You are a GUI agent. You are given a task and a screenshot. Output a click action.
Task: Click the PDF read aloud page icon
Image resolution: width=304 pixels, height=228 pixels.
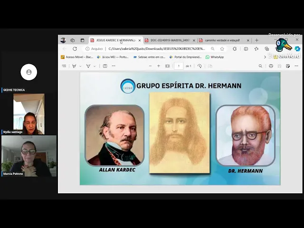click(x=105, y=66)
